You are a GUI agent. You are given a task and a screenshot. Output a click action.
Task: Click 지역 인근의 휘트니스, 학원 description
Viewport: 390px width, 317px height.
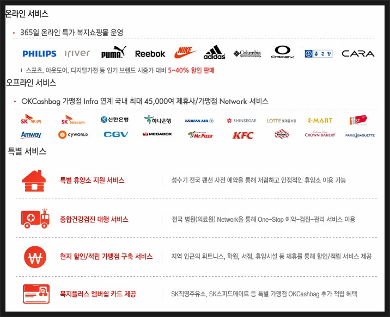[x=271, y=257]
